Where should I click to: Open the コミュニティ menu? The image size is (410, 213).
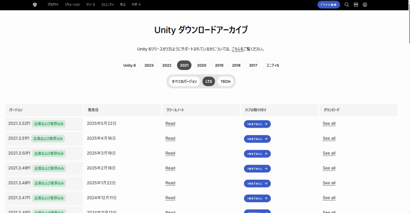point(107,4)
